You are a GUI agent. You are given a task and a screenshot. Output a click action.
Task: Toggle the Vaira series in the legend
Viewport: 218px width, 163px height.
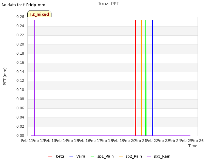pyautogui.click(x=77, y=156)
